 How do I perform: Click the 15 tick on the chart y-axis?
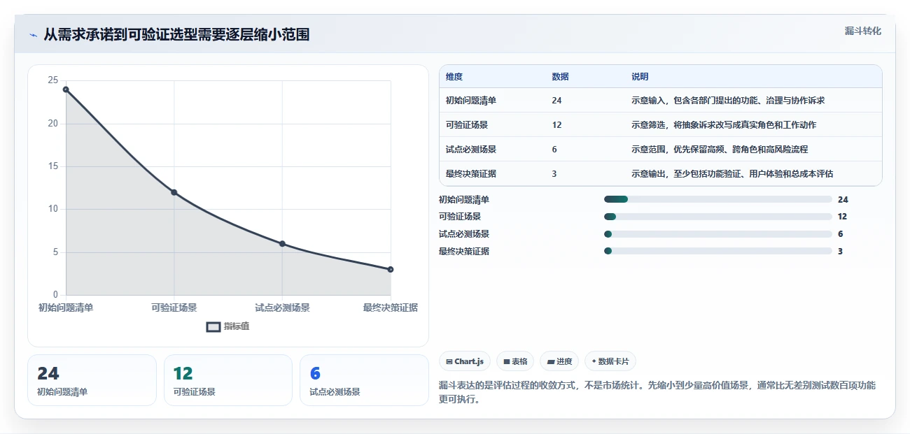52,166
